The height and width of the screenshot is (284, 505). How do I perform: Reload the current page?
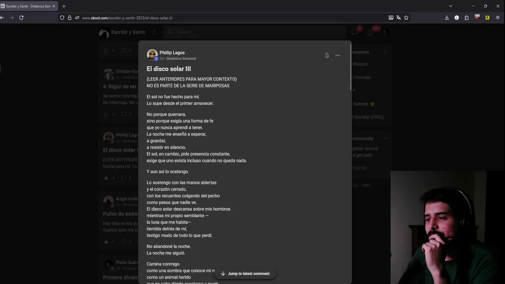point(21,18)
